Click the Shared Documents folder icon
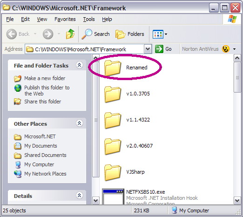The image size is (243, 217). [x=18, y=156]
